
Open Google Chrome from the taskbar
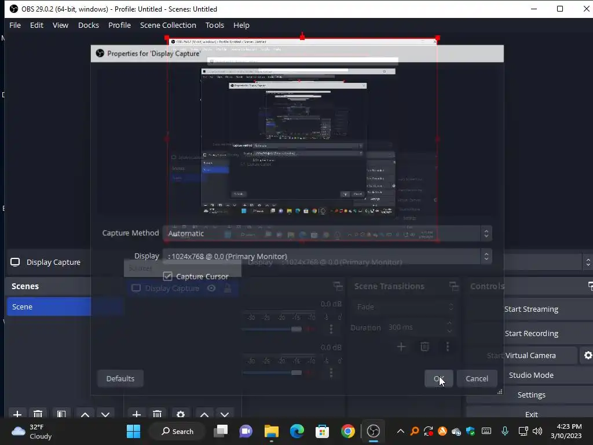(x=348, y=431)
